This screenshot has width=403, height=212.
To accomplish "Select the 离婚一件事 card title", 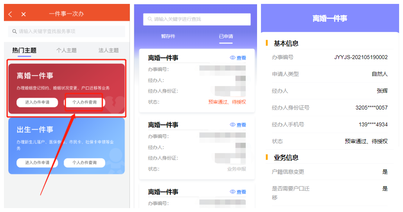I will coord(35,75).
